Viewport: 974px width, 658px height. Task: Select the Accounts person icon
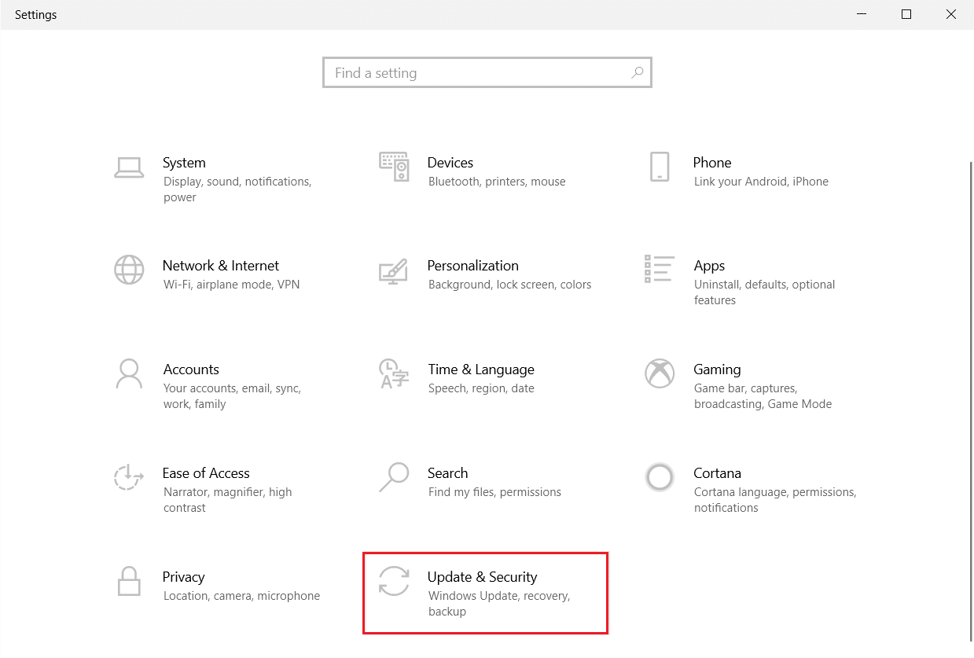129,373
